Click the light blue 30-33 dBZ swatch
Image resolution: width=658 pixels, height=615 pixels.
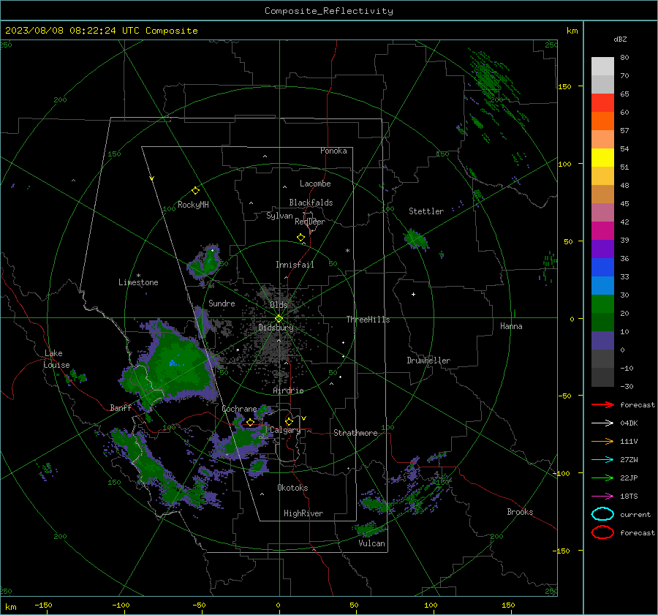click(602, 285)
